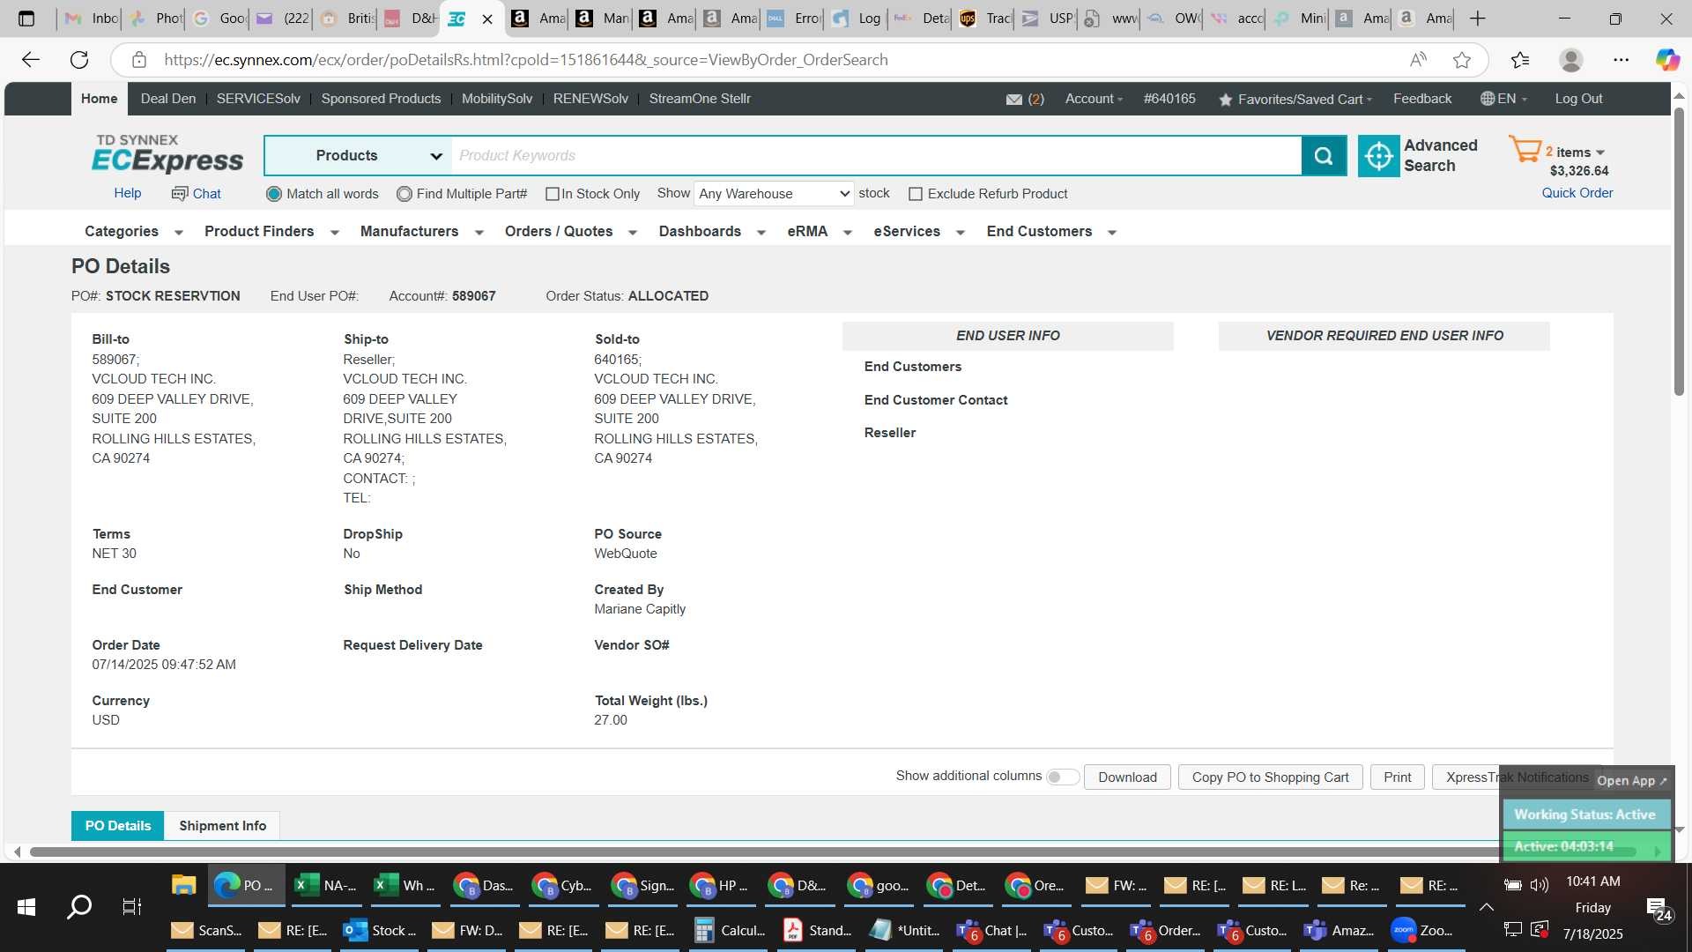Open the Copilot icon in the browser
Viewport: 1692px width, 952px height.
click(1667, 60)
